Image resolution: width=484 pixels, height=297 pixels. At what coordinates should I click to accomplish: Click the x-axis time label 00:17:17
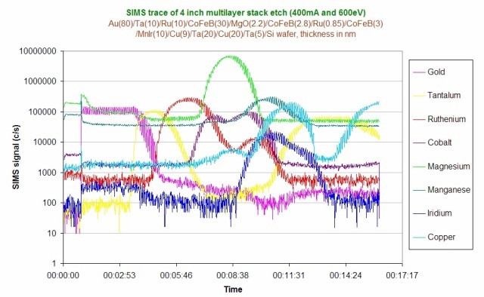point(402,275)
